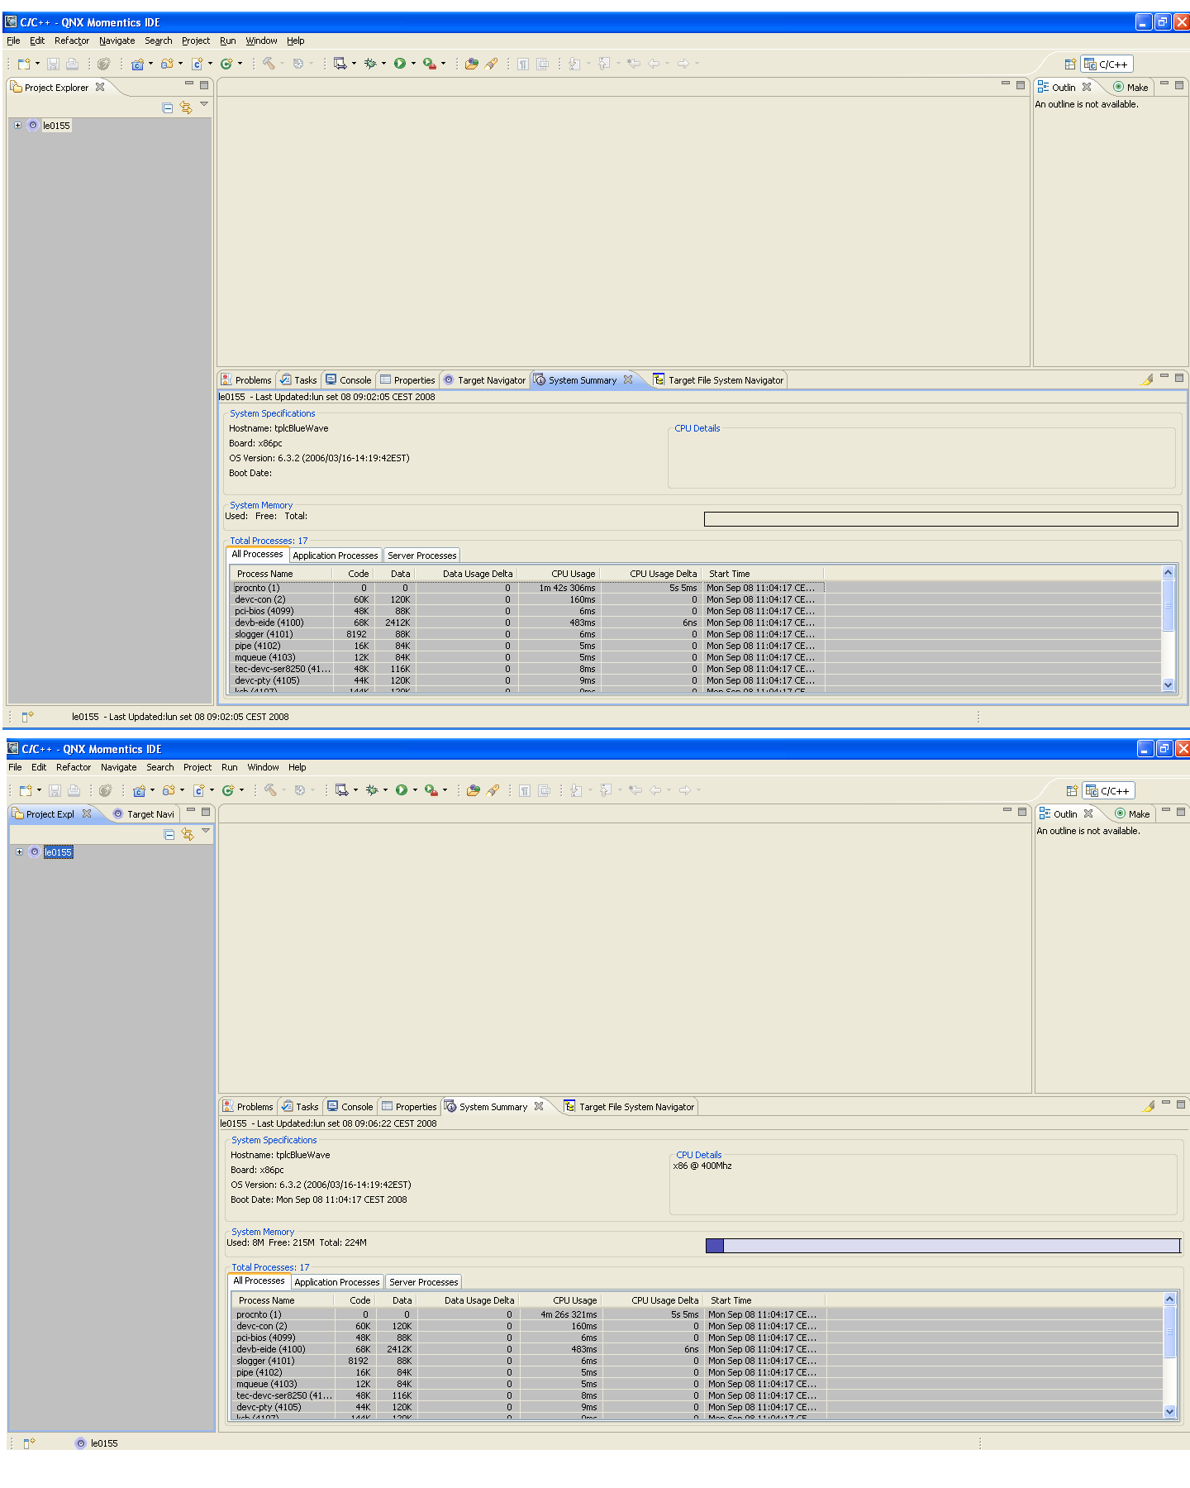Click the New C/C++ Project icon in the lower toolbar
1190x1488 pixels.
139,790
